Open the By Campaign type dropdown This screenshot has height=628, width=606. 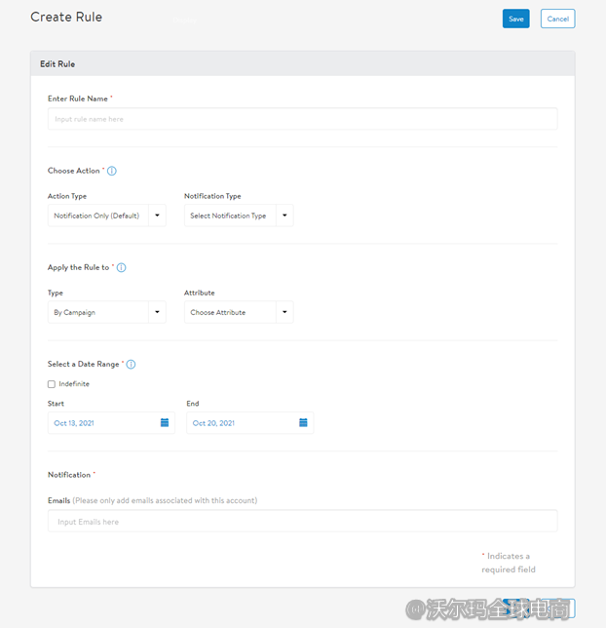106,312
